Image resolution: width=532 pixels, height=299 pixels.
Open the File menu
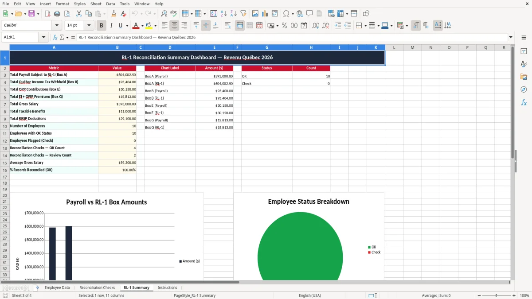5,4
